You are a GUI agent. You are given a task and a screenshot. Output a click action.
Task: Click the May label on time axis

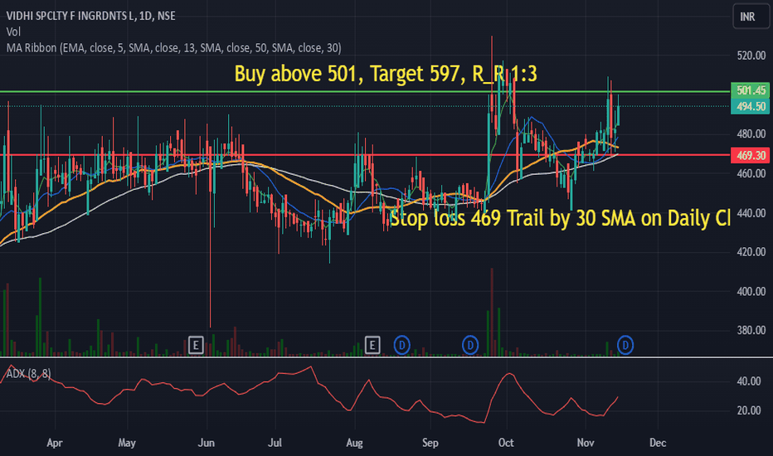coord(127,443)
